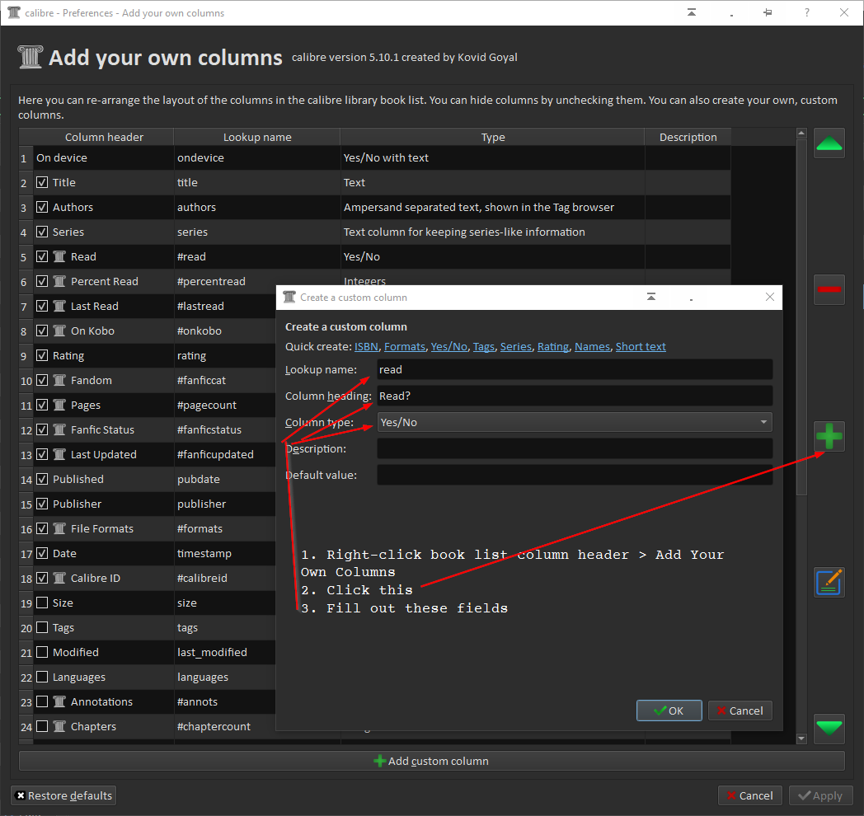Show the Languages column via its checkbox
The height and width of the screenshot is (816, 864).
42,677
